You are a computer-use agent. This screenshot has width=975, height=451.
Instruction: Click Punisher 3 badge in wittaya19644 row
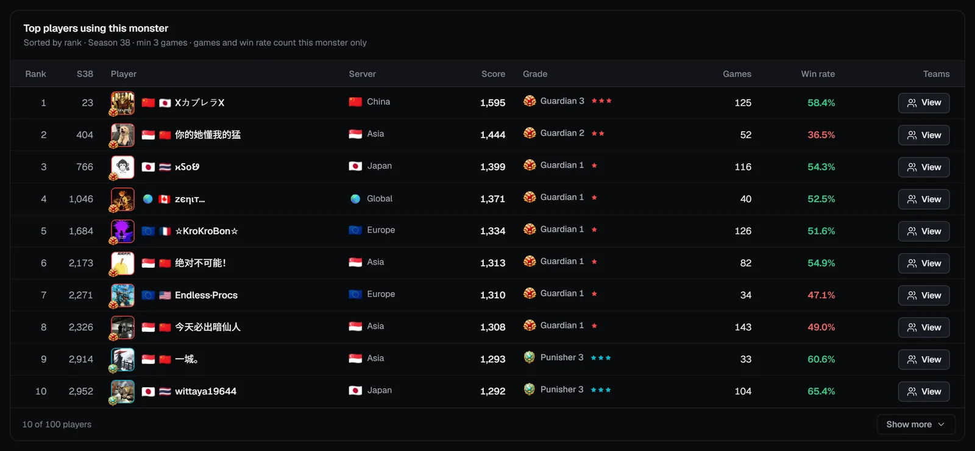point(530,390)
